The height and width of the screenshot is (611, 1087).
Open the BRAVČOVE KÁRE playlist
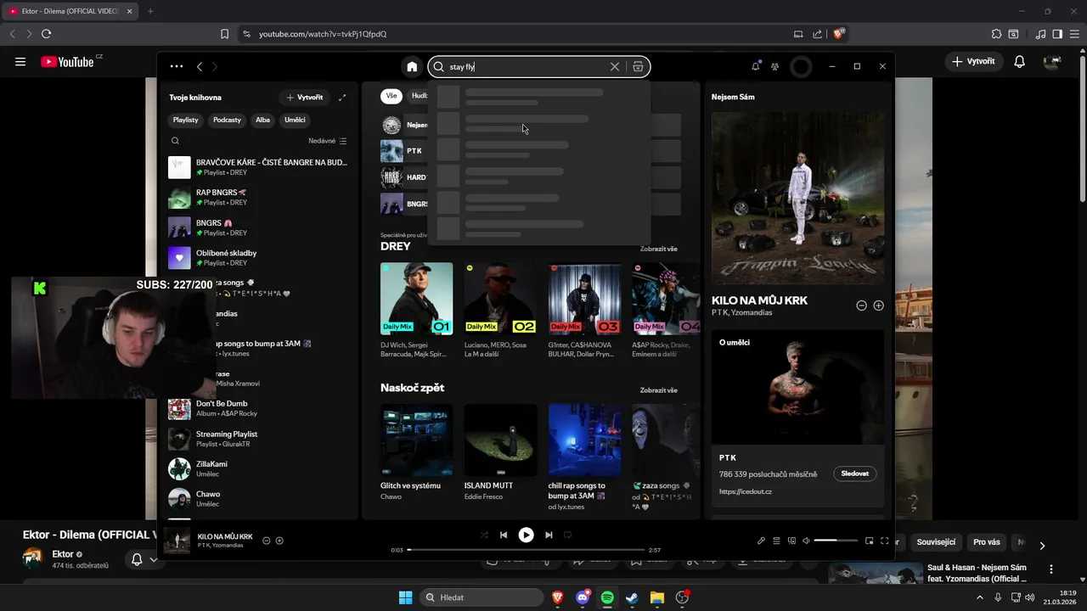coord(258,167)
